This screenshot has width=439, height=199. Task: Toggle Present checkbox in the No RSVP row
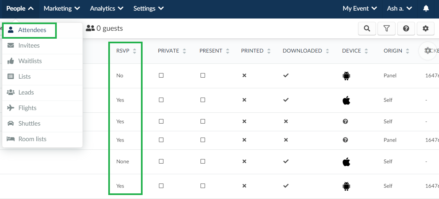pyautogui.click(x=203, y=76)
